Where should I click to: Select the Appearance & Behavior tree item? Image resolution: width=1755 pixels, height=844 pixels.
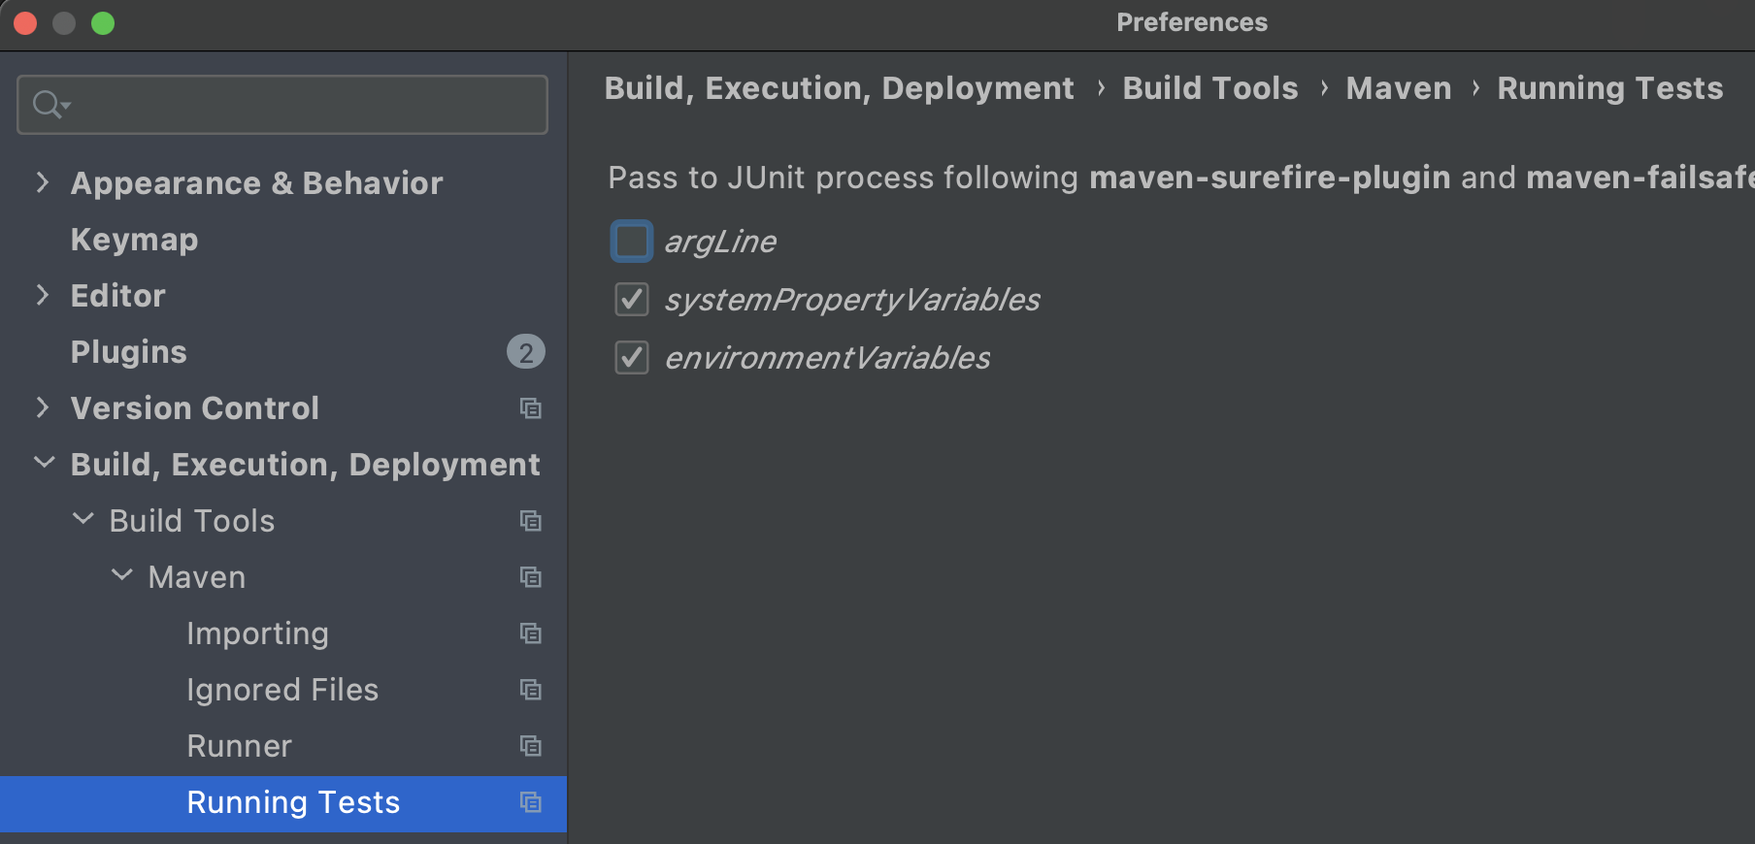click(x=257, y=183)
